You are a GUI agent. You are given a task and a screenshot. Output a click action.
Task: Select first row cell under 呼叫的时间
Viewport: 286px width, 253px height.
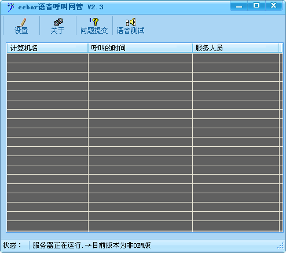coord(140,58)
